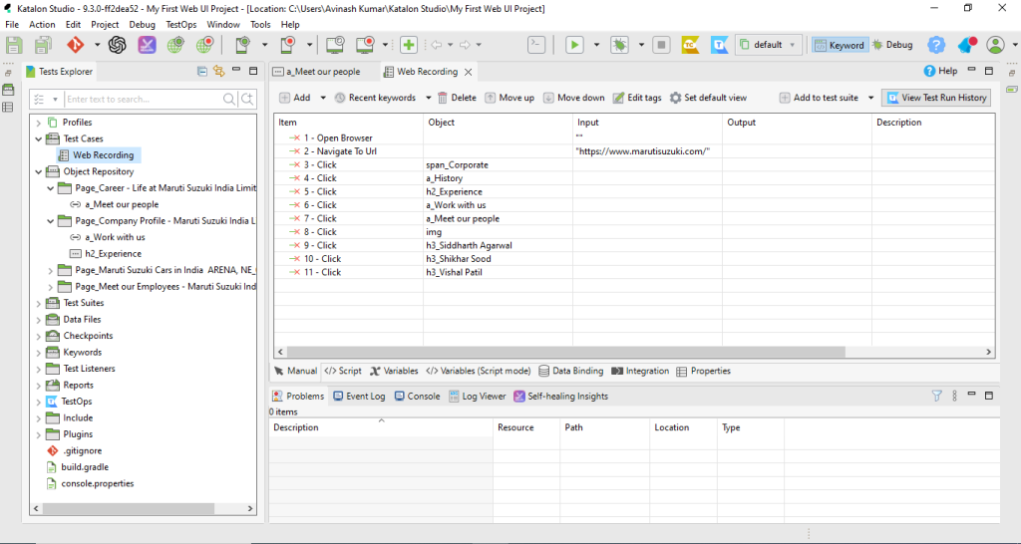The width and height of the screenshot is (1021, 544).
Task: Open the filter icon in Problems panel
Action: [937, 396]
